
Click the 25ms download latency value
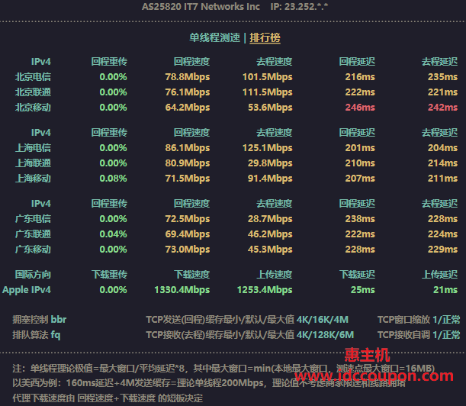(x=362, y=290)
